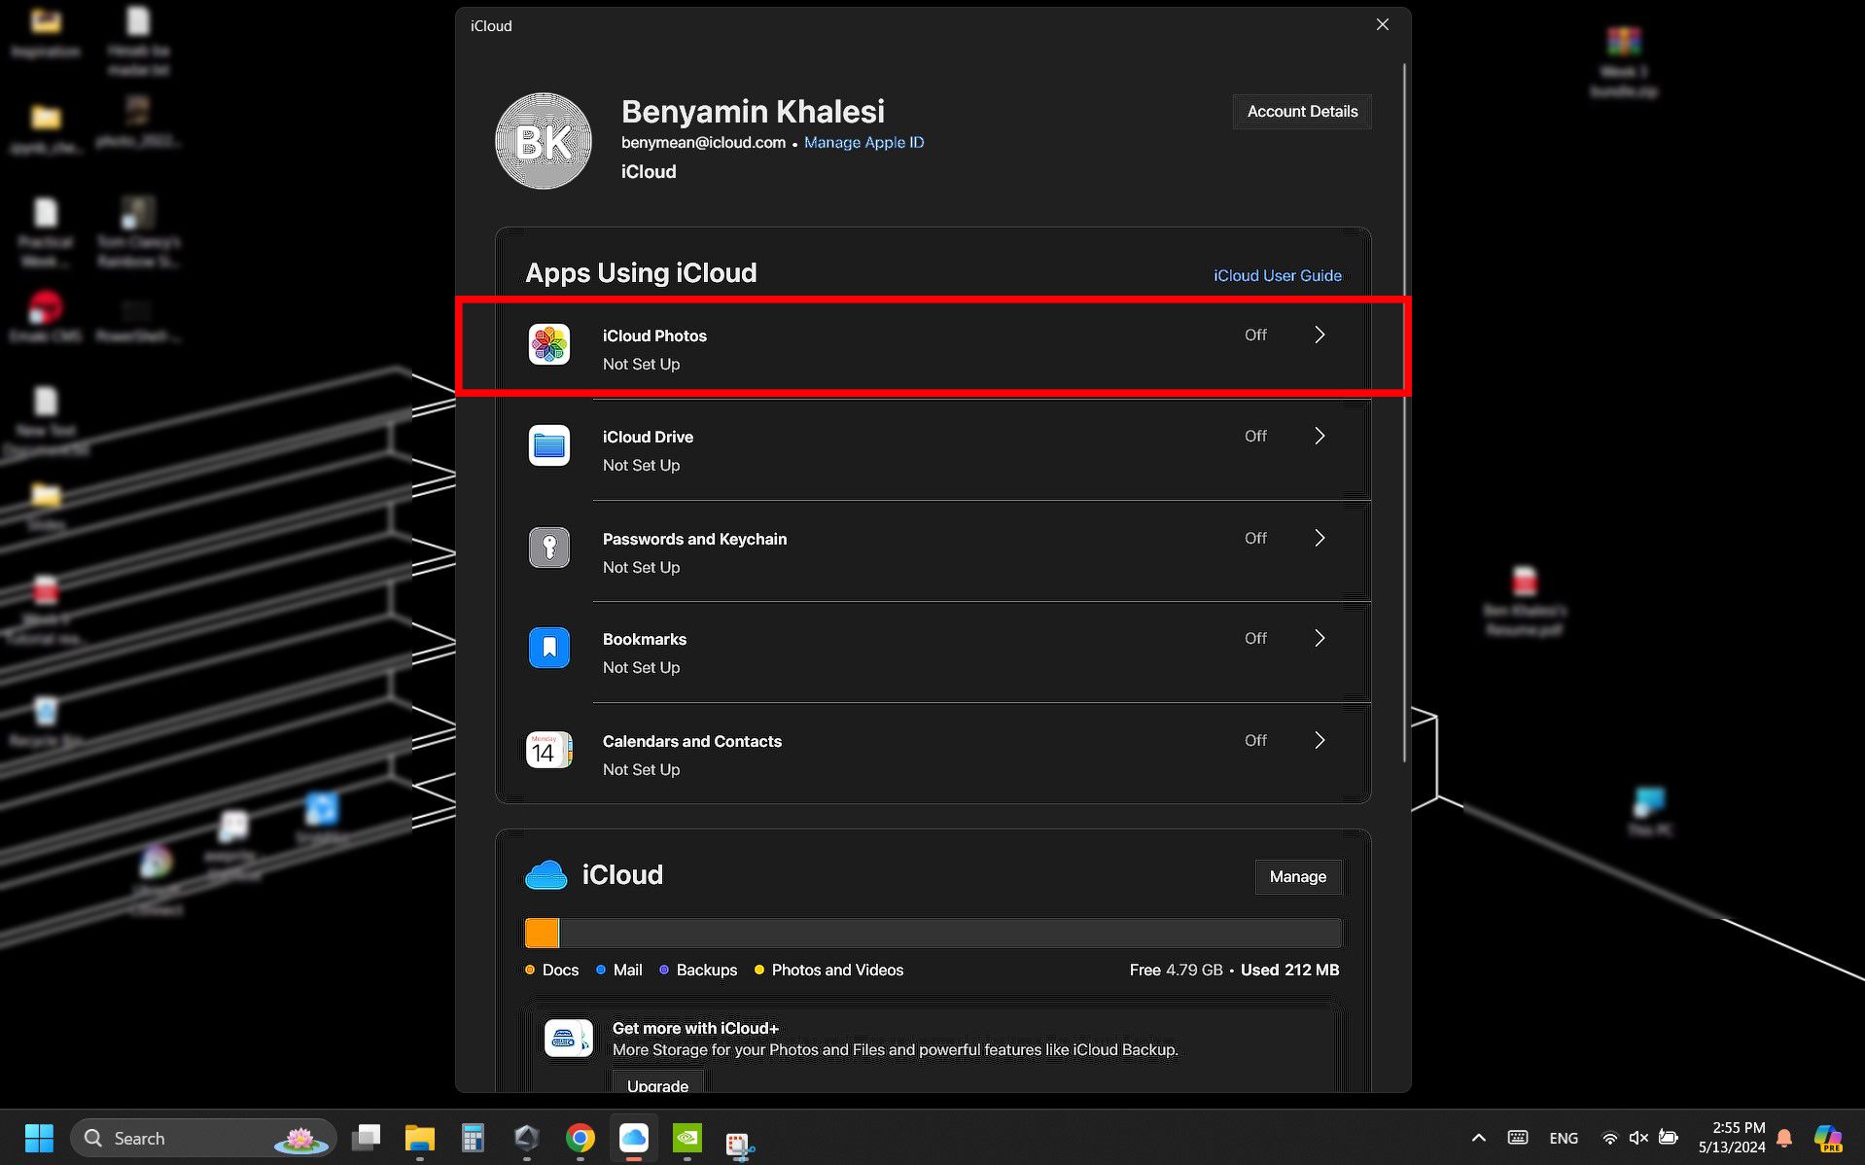The width and height of the screenshot is (1865, 1165).
Task: Click the Manage storage button
Action: tap(1297, 876)
